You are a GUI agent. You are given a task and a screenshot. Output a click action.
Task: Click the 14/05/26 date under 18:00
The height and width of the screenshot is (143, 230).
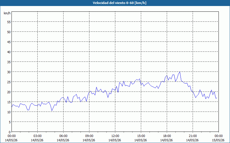(x=166, y=140)
